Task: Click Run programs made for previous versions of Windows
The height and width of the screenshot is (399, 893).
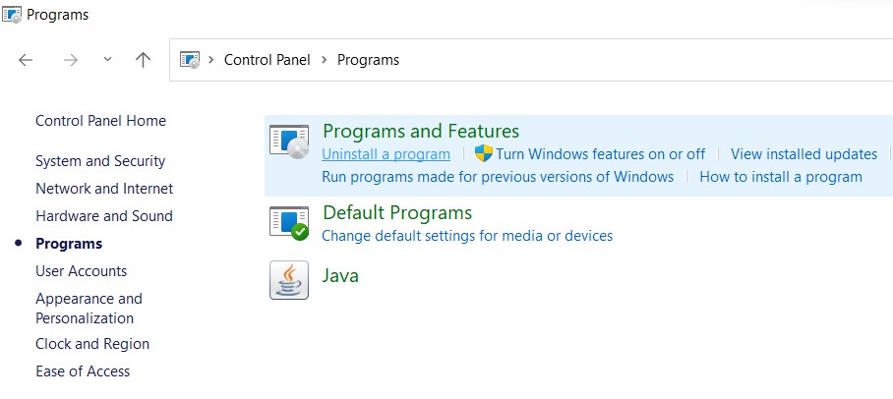Action: tap(498, 177)
